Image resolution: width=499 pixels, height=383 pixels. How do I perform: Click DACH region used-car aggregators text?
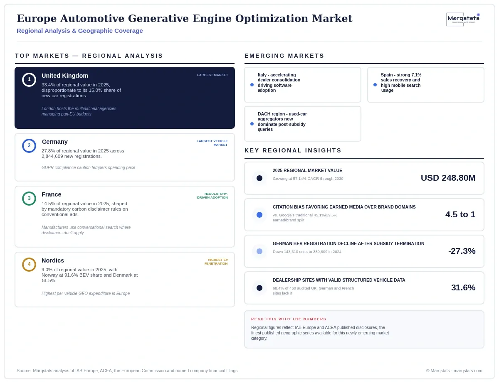point(282,122)
